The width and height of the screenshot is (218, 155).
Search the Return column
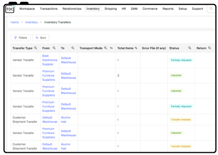[210, 48]
